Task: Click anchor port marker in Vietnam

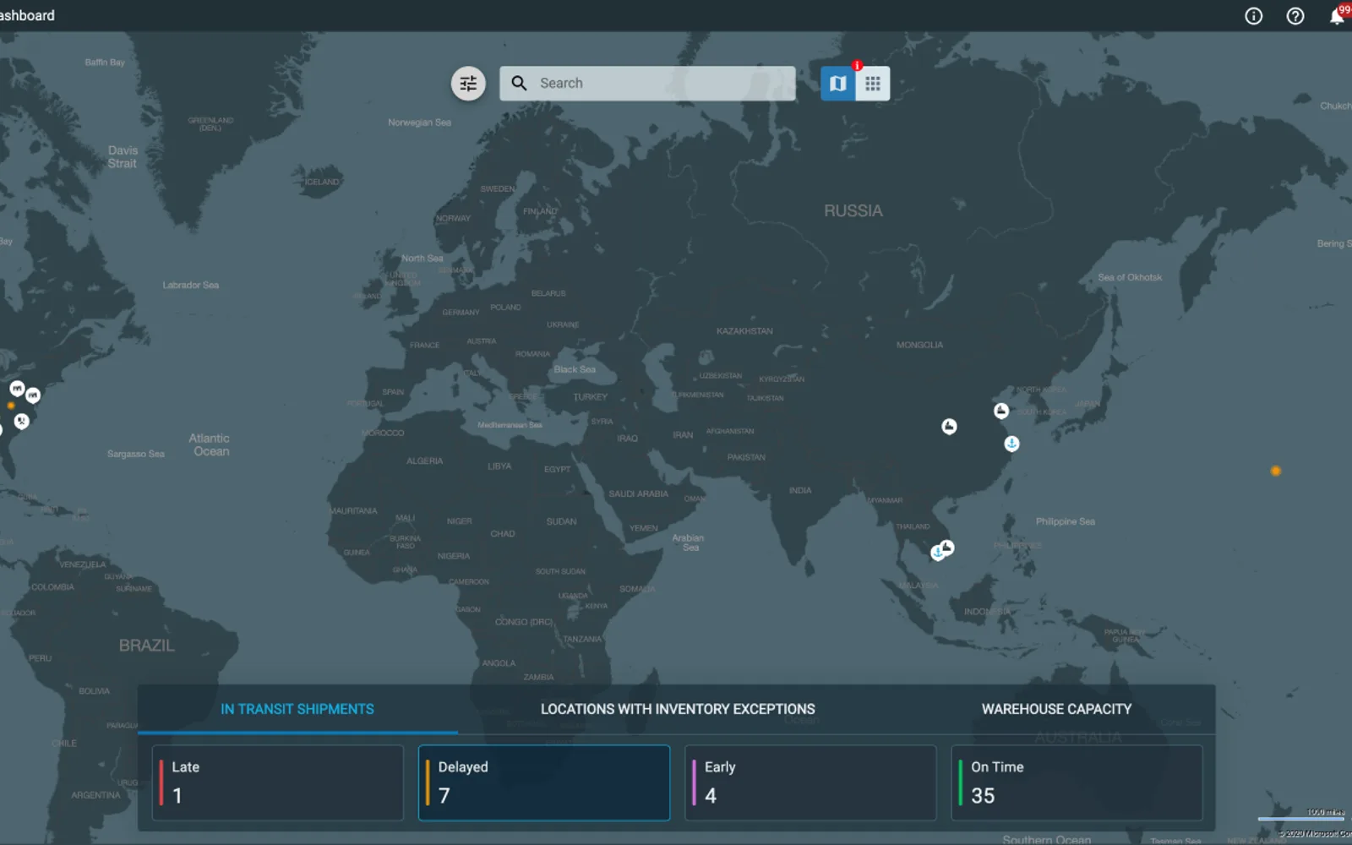Action: 937,553
